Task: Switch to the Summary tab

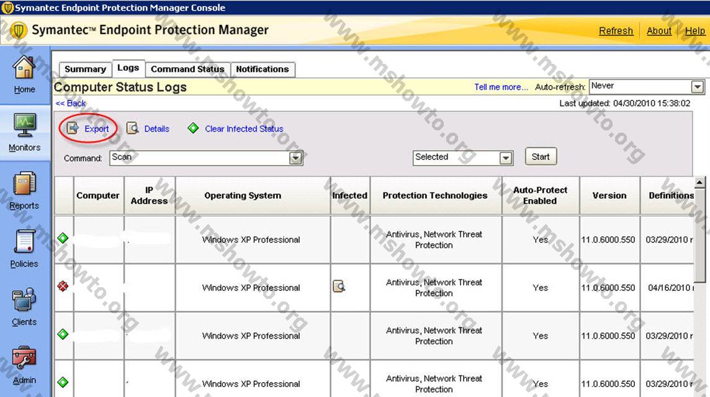Action: pos(85,69)
